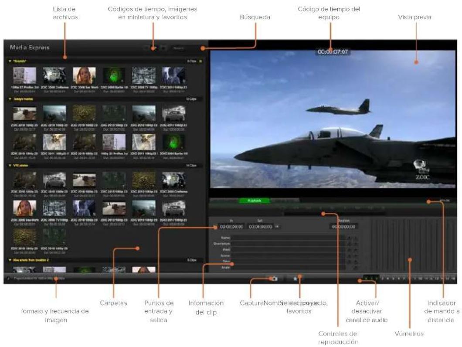Click the Angle input field
Image resolution: width=462 pixels, height=347 pixels.
click(x=288, y=268)
